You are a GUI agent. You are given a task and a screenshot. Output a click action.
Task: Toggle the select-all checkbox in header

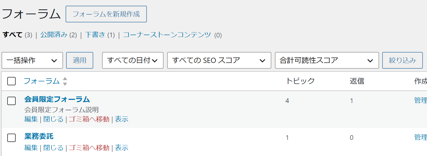click(x=11, y=81)
